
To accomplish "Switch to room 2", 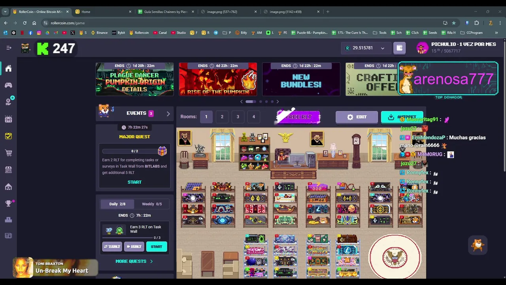I will point(222,117).
